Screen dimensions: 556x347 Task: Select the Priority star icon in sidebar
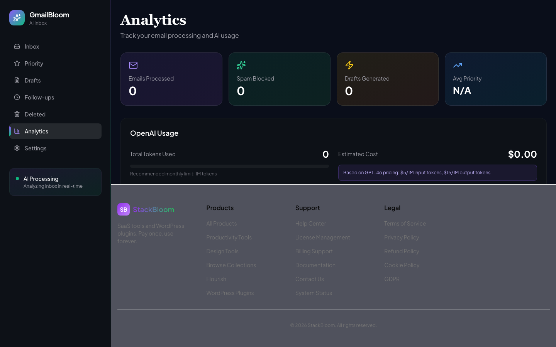17,63
